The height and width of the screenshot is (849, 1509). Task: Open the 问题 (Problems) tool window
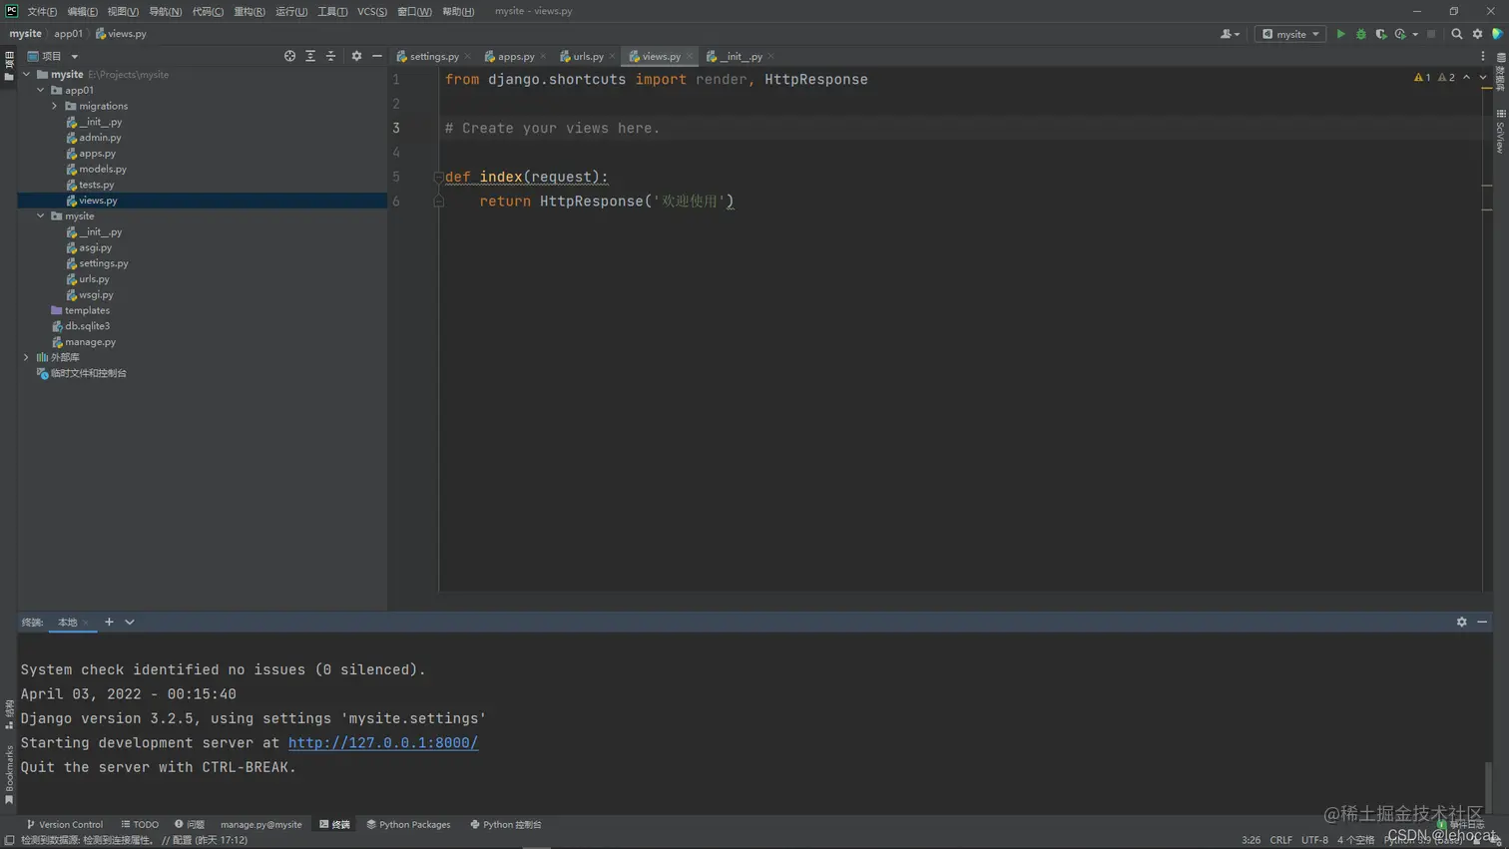pos(190,824)
